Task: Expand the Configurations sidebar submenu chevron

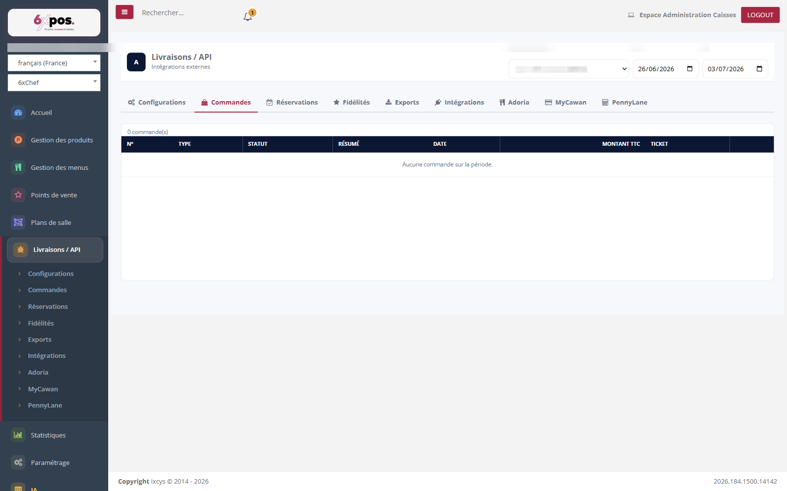Action: point(20,274)
